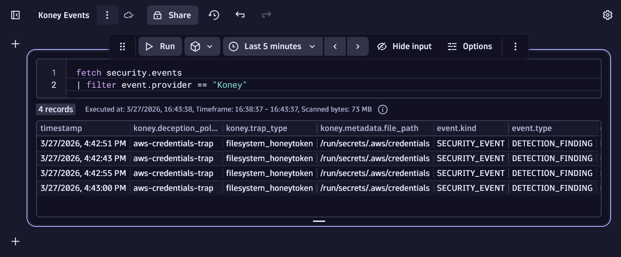The image size is (621, 257).
Task: Place the cursor in query line 1
Action: coord(333,72)
